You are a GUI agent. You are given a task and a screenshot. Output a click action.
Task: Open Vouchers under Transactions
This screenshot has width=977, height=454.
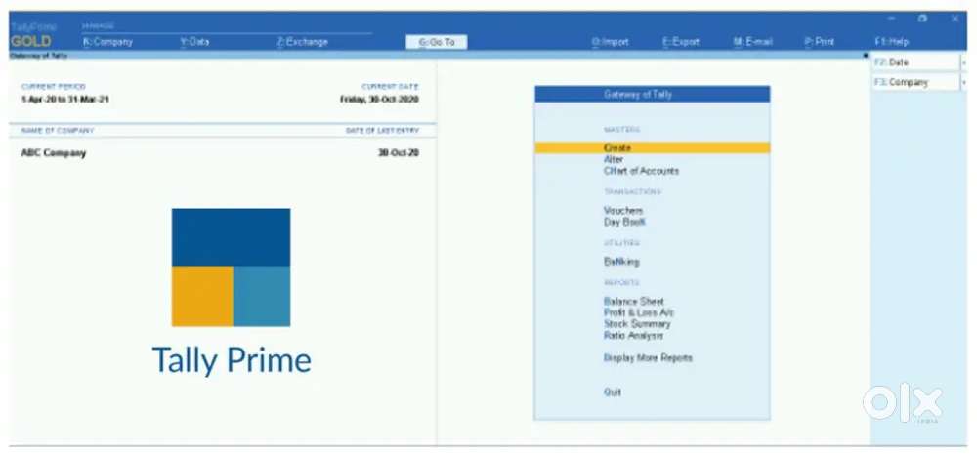click(x=623, y=211)
